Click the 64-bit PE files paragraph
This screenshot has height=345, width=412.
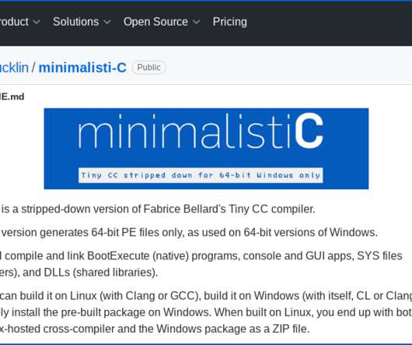(x=189, y=233)
